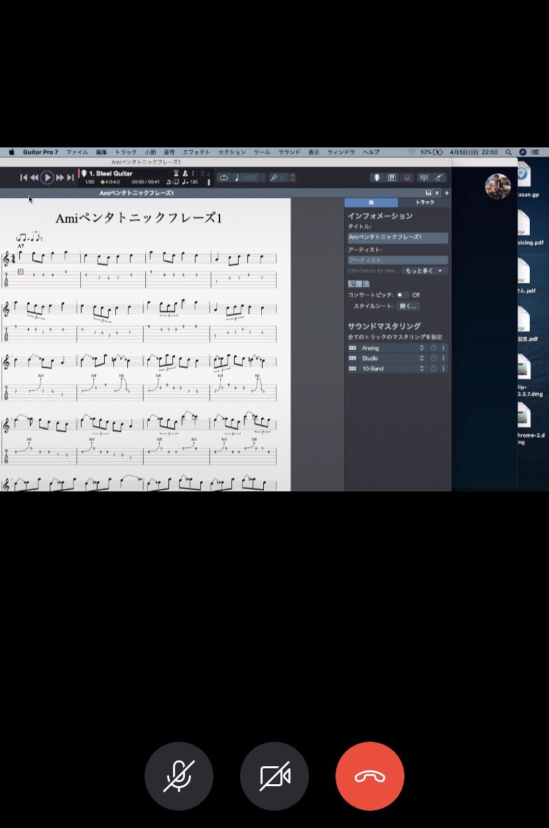Expand the もっと多く dropdown
Image resolution: width=549 pixels, height=828 pixels.
[425, 271]
